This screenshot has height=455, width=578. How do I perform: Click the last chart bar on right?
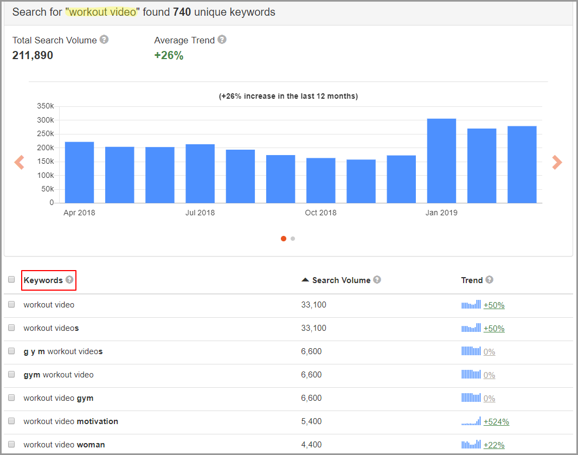pyautogui.click(x=522, y=164)
